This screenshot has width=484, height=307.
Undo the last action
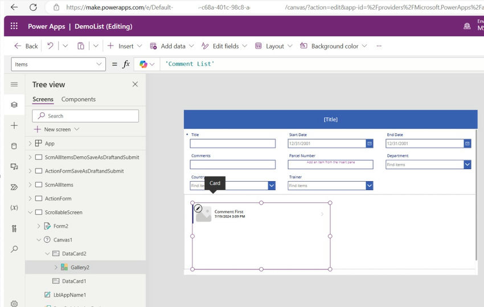pyautogui.click(x=50, y=46)
